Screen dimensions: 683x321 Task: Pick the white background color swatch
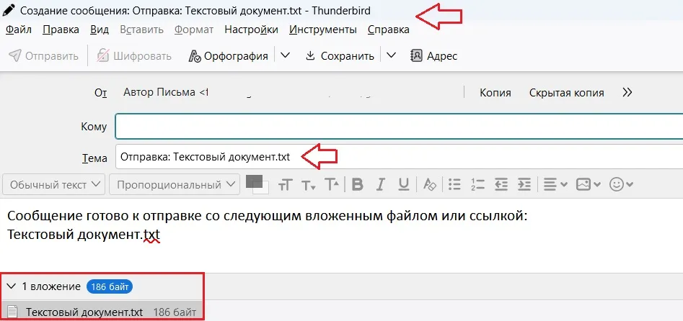[265, 189]
